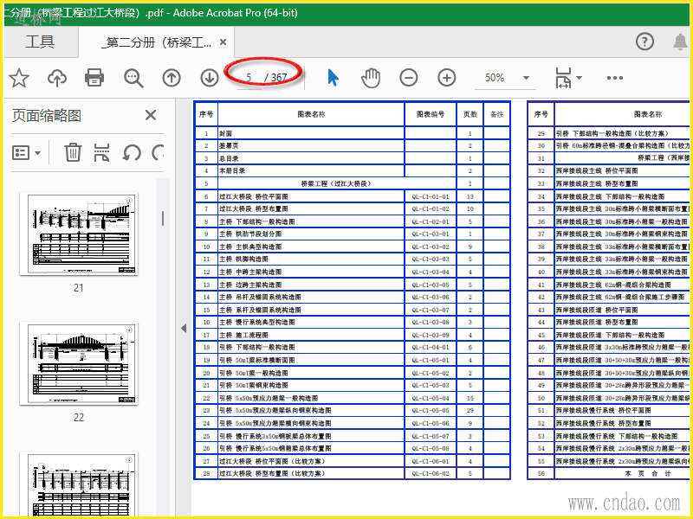
Task: Collapse the navigation pane with left triangle
Action: click(x=184, y=328)
